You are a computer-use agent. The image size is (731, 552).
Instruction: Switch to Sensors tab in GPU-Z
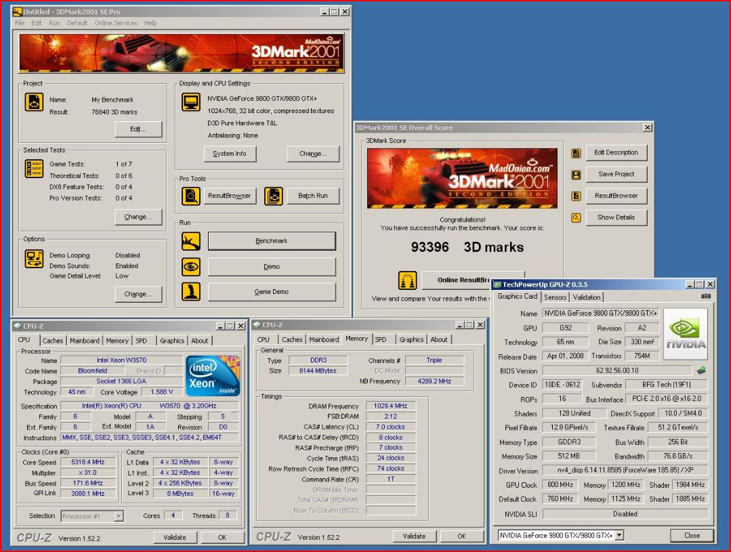[555, 297]
